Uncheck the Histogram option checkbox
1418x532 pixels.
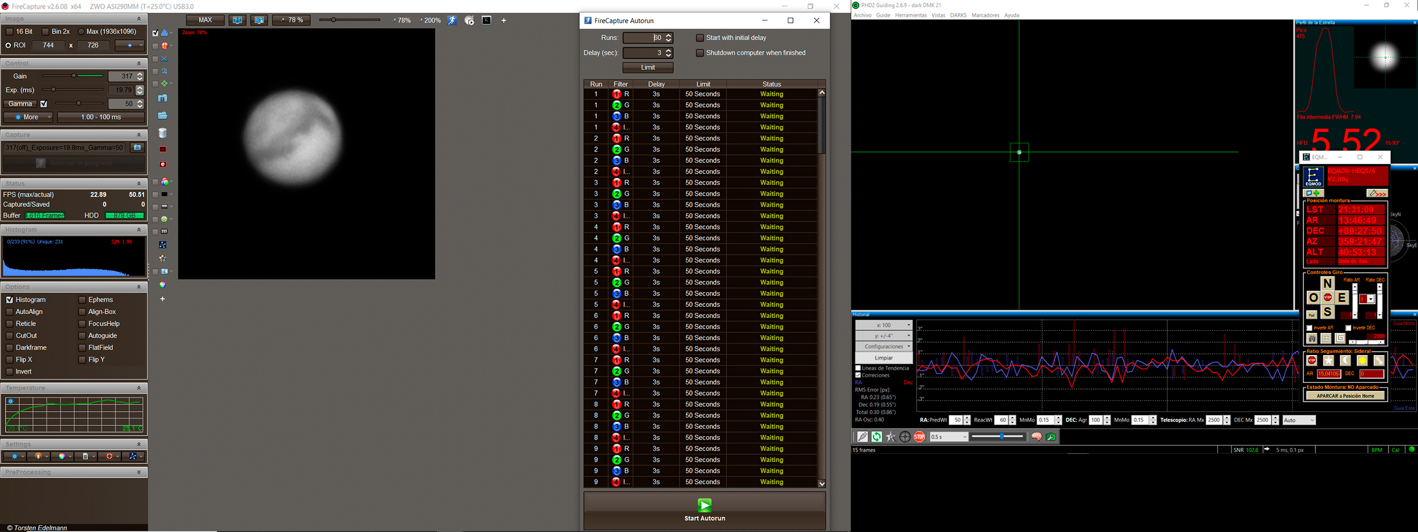tap(10, 299)
